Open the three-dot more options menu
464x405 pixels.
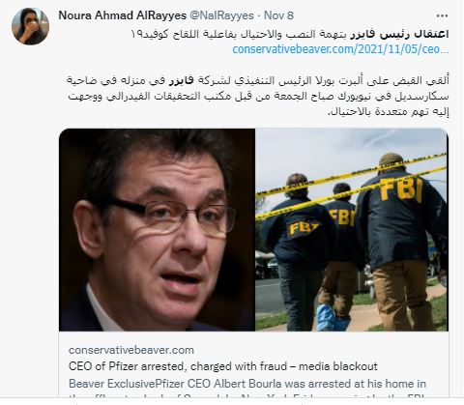coord(442,15)
